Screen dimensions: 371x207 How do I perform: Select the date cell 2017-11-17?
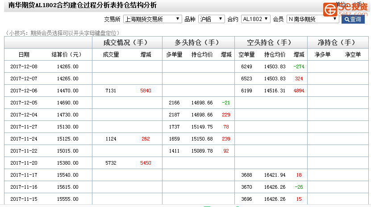[24, 175]
